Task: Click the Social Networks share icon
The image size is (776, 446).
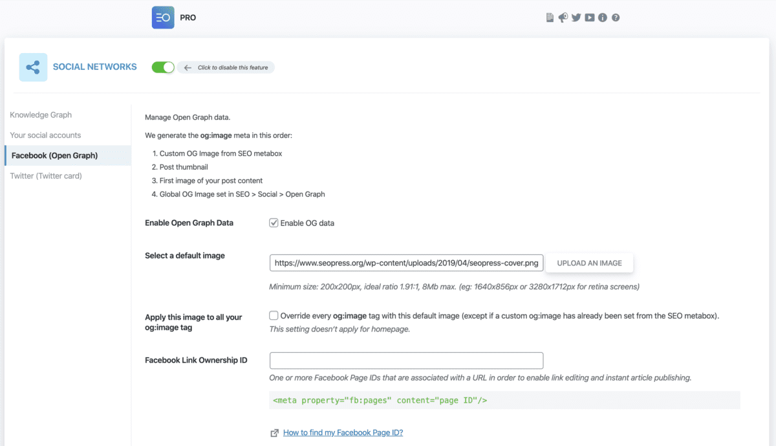Action: 33,67
